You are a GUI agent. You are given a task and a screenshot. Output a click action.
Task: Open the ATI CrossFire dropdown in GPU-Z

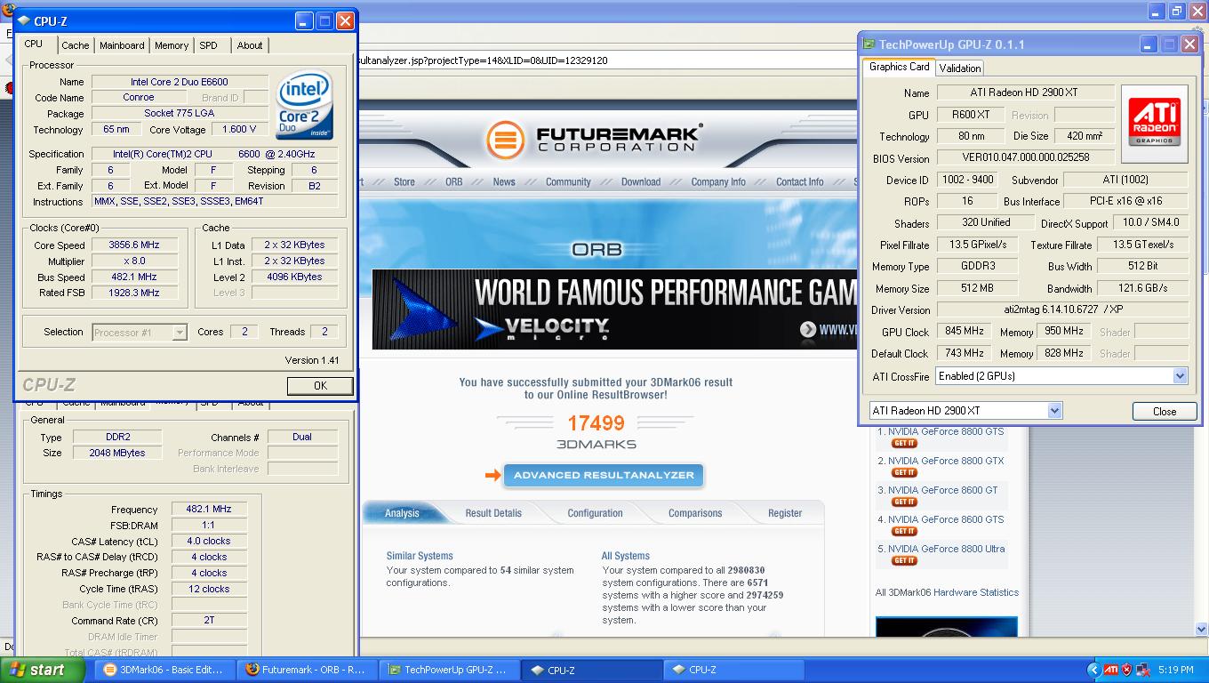1180,376
